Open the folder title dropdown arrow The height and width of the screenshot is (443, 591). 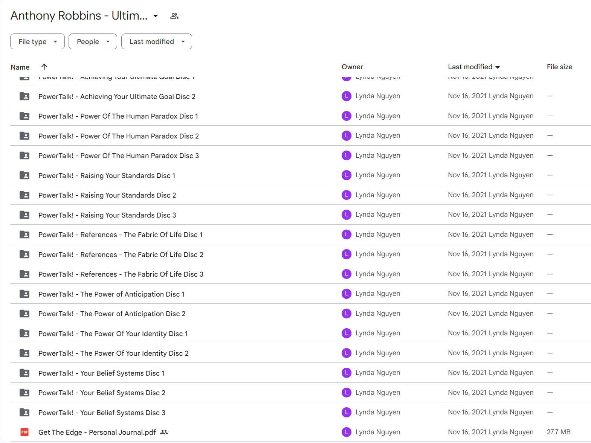(x=156, y=16)
